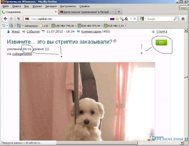This screenshot has width=189, height=146.
Task: Click the weather +32 toolbar item
Action: (x=44, y=26)
